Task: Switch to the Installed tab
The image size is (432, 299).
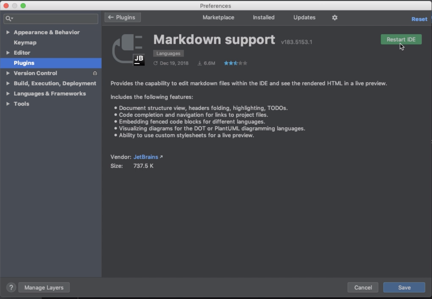Action: point(264,17)
